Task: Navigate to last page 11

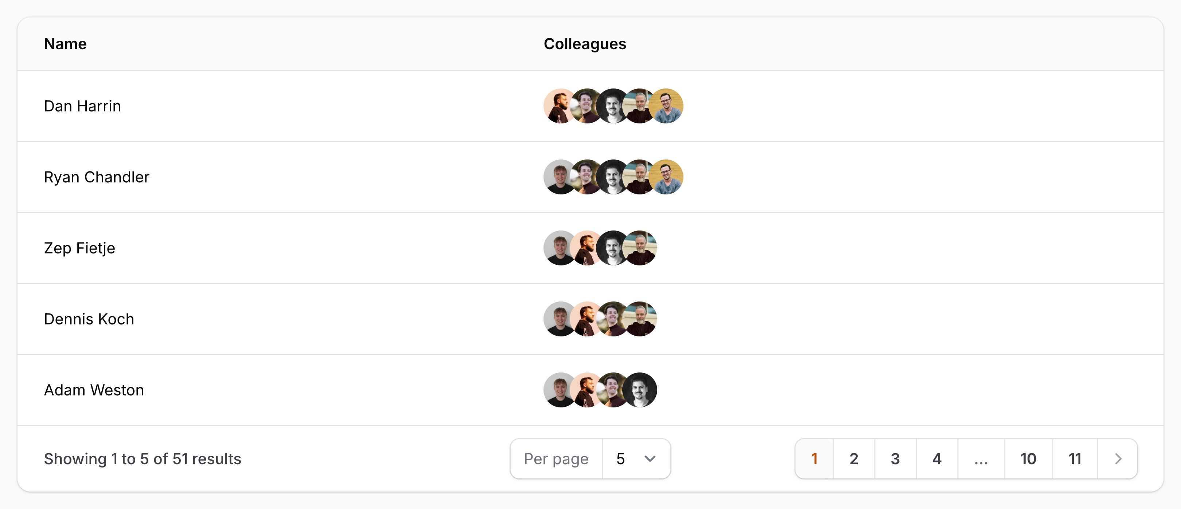Action: tap(1075, 459)
